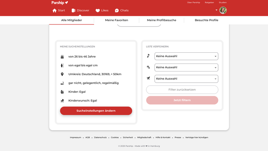This screenshot has height=151, width=268.
Task: Click 'gar nicht, gelegentlich, regelmäßig' text
Action: click(x=93, y=83)
